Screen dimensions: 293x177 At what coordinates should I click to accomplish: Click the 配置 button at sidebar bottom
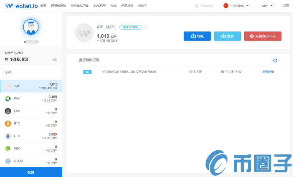point(31,172)
